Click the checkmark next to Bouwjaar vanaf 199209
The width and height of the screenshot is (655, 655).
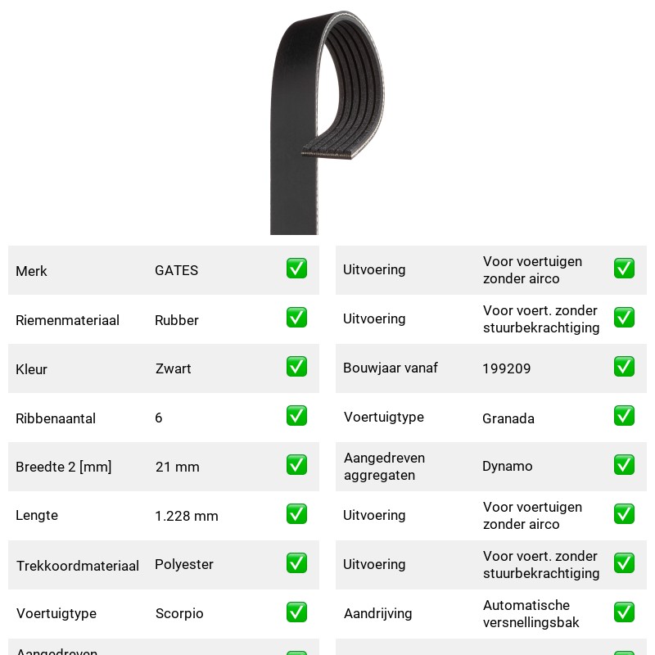pos(624,366)
